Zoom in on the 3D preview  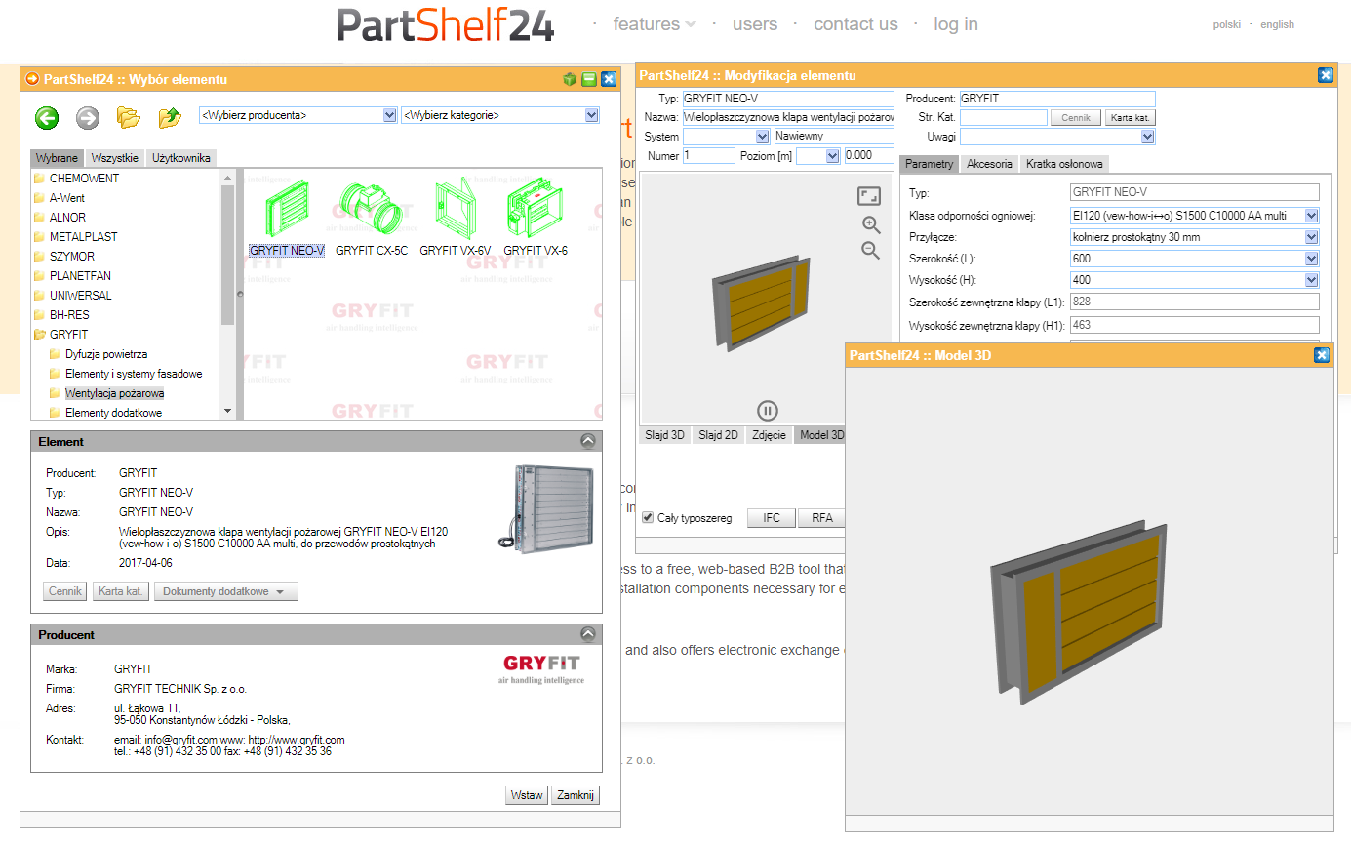870,224
